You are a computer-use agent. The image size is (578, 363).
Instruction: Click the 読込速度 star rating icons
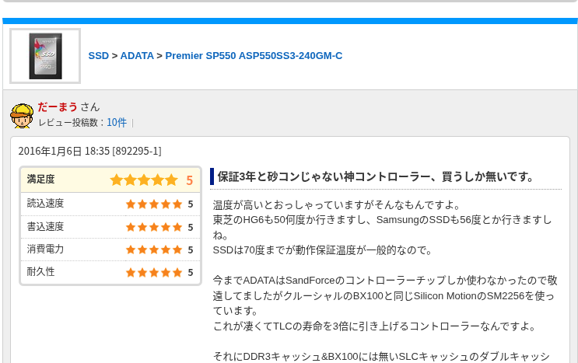[x=154, y=204]
